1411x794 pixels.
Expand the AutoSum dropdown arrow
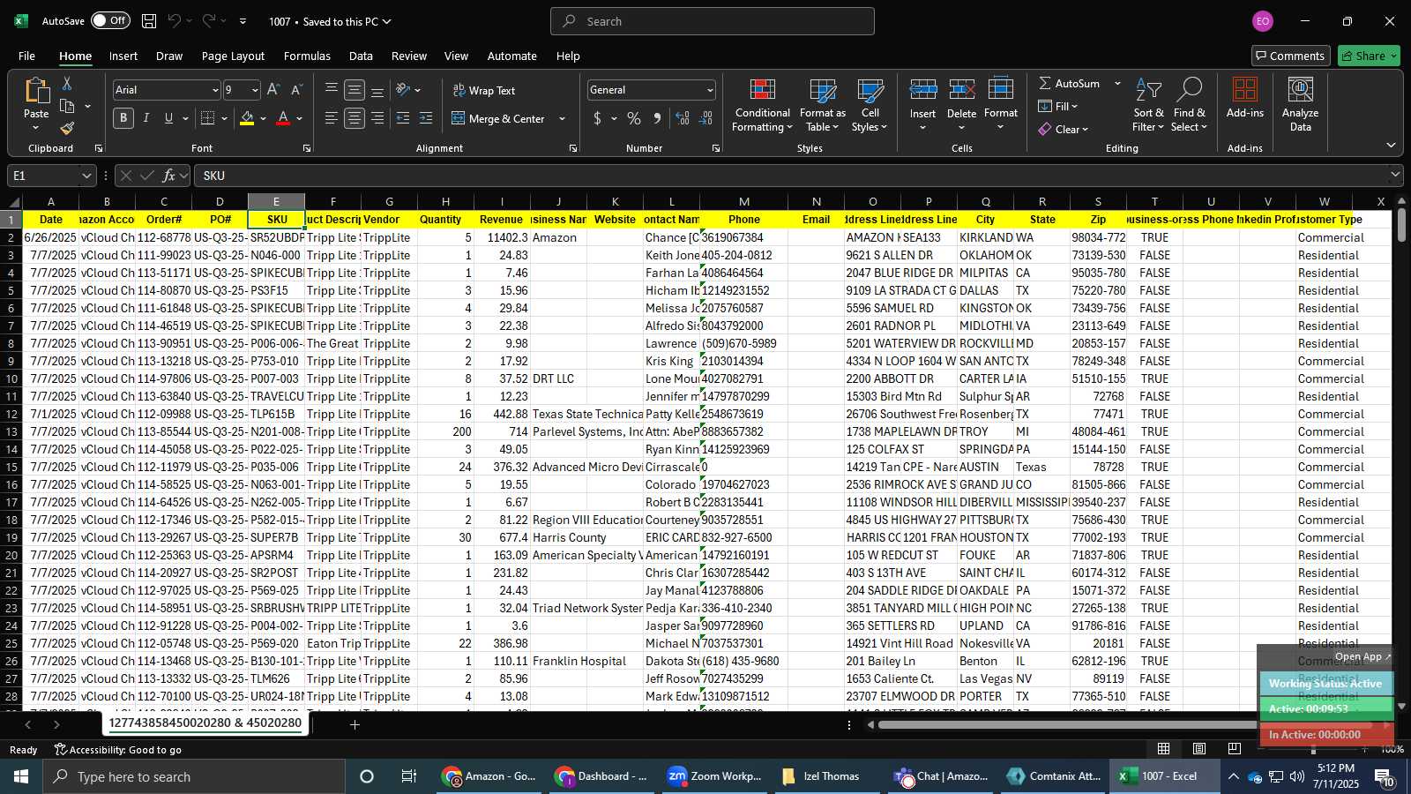[1117, 83]
